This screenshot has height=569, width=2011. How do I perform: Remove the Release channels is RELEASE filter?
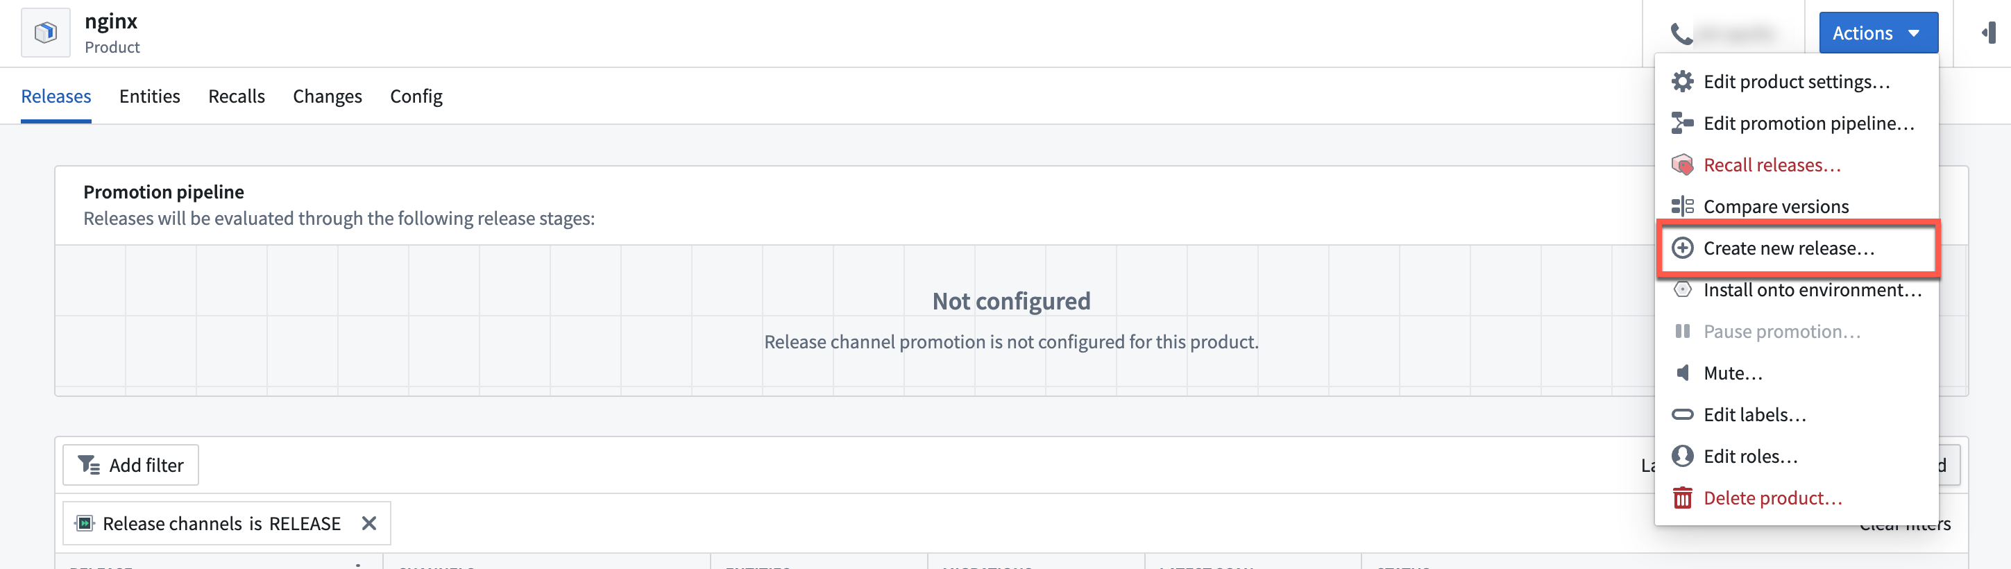point(369,524)
